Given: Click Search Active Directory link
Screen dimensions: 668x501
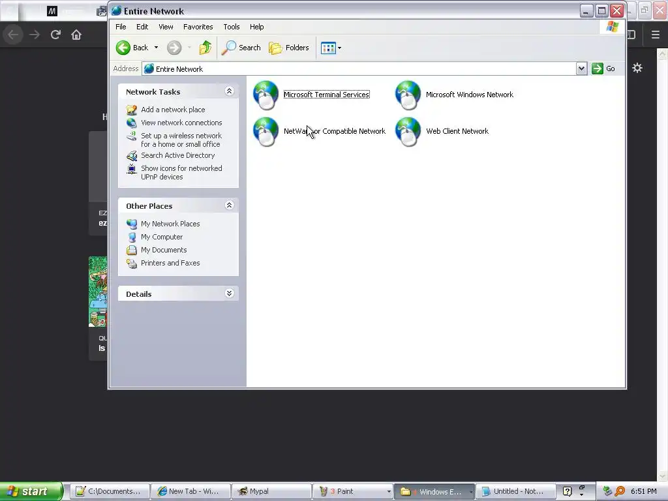Looking at the screenshot, I should (x=177, y=155).
